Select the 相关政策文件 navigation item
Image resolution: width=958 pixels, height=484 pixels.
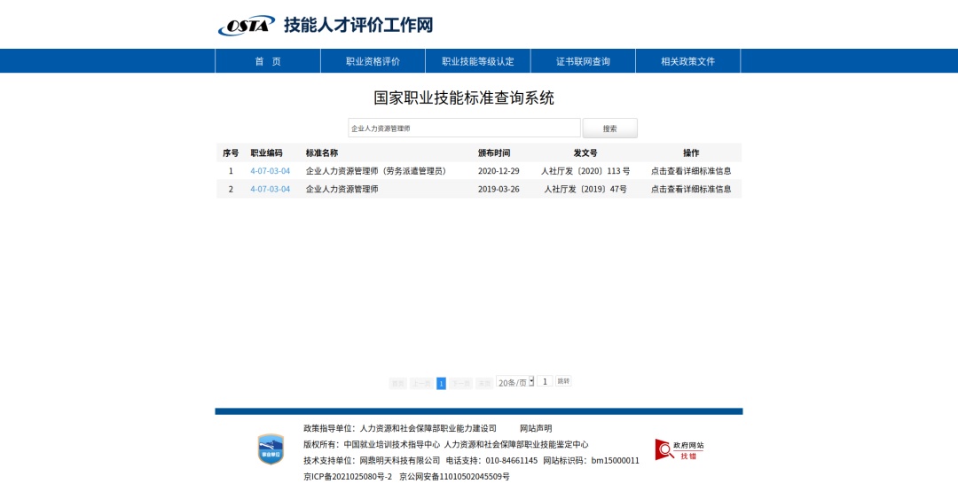point(687,61)
